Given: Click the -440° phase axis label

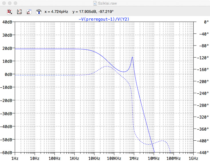Looking at the screenshot, I should point(203,153).
